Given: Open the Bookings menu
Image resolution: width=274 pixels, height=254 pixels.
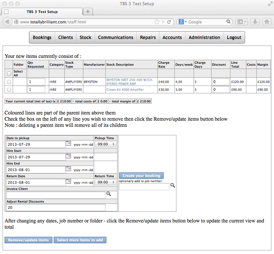Looking at the screenshot, I should pos(42,37).
